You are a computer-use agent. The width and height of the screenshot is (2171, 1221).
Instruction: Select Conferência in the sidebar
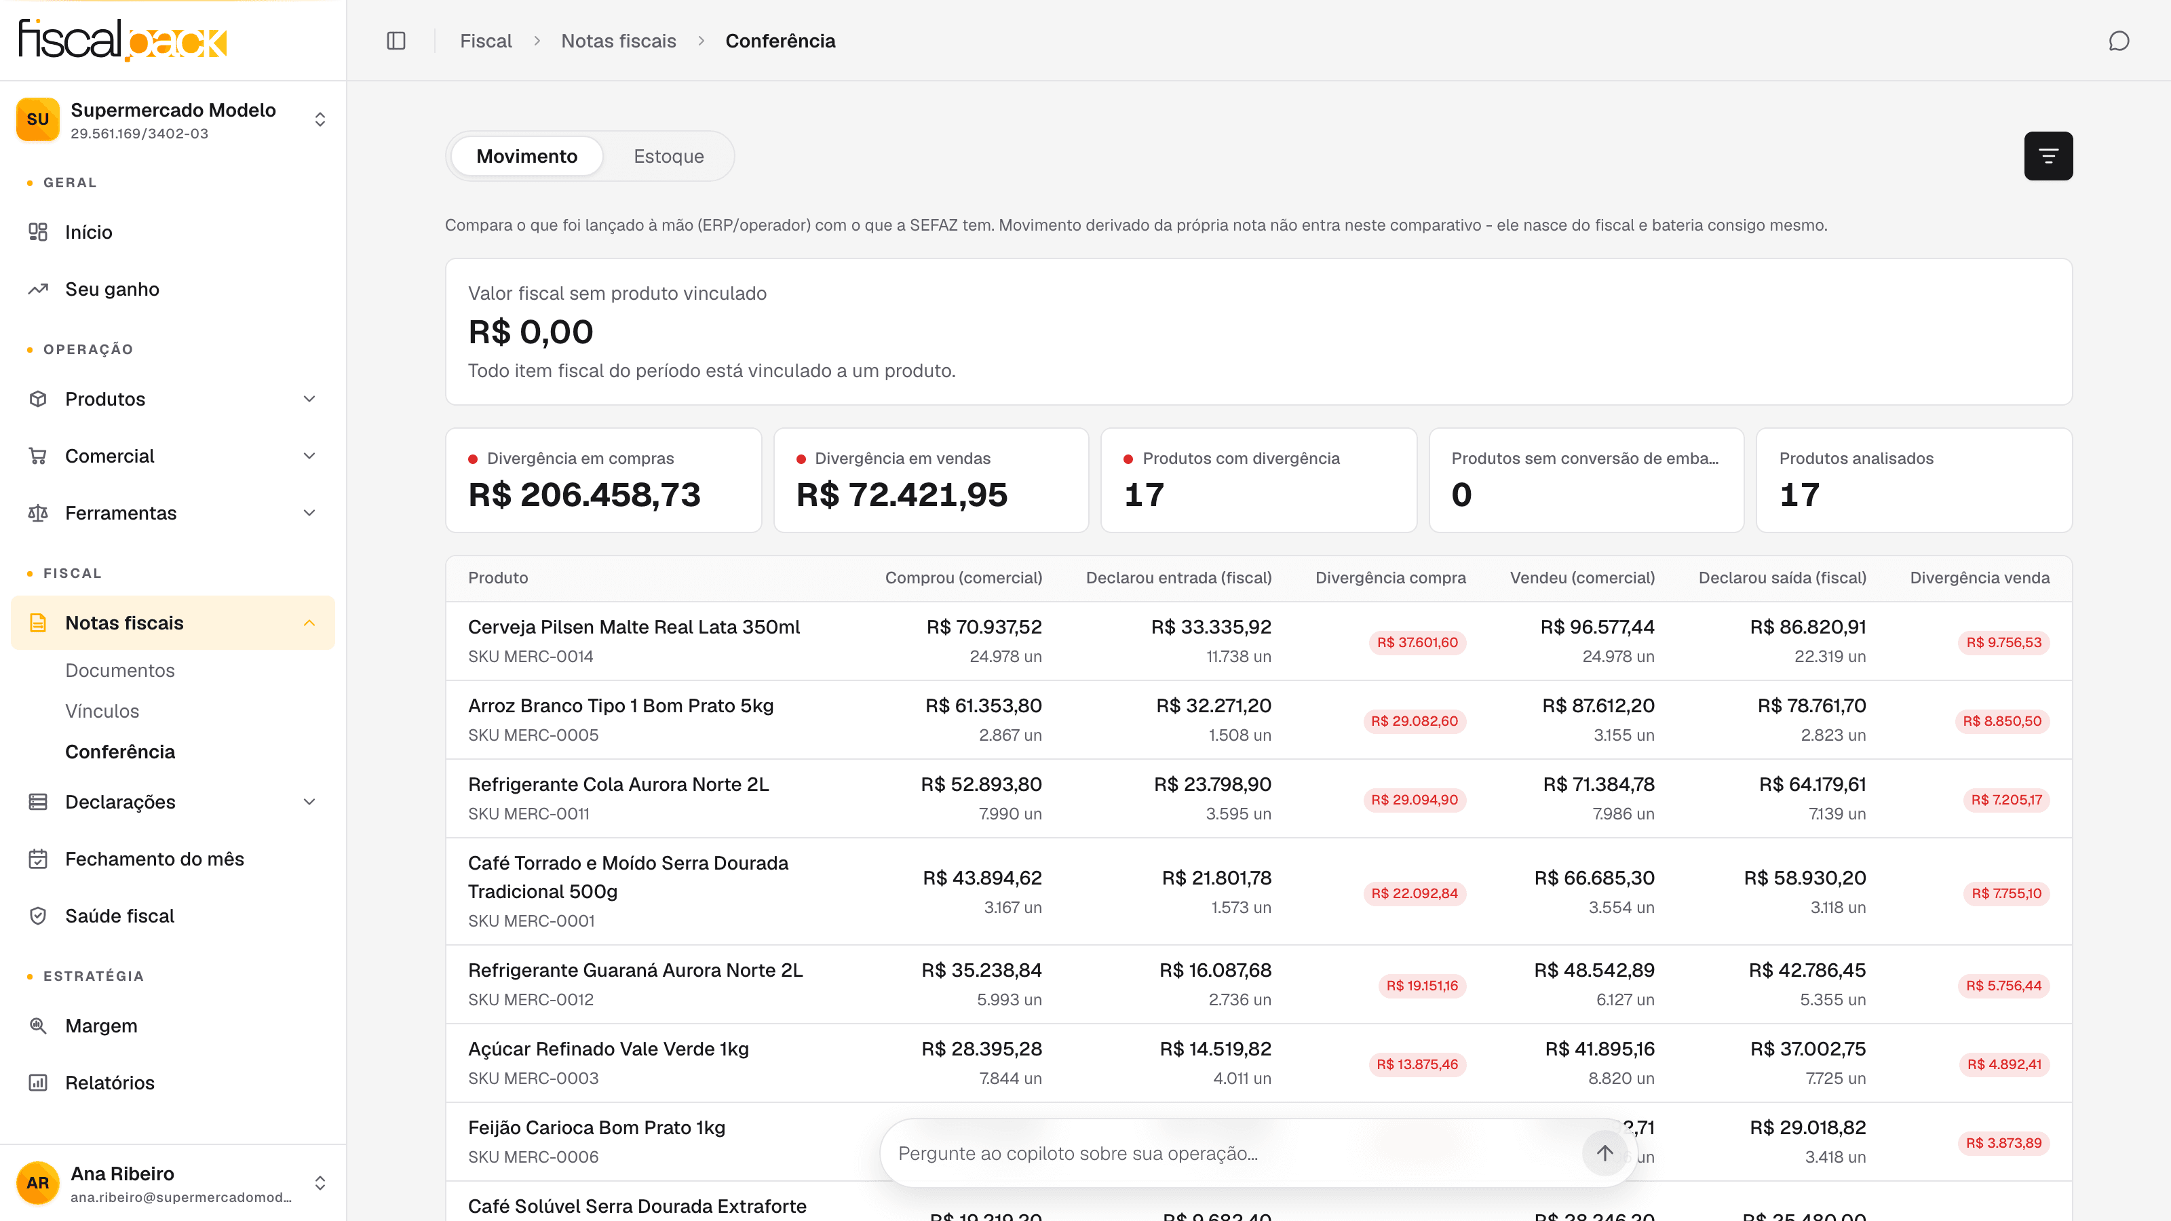119,752
